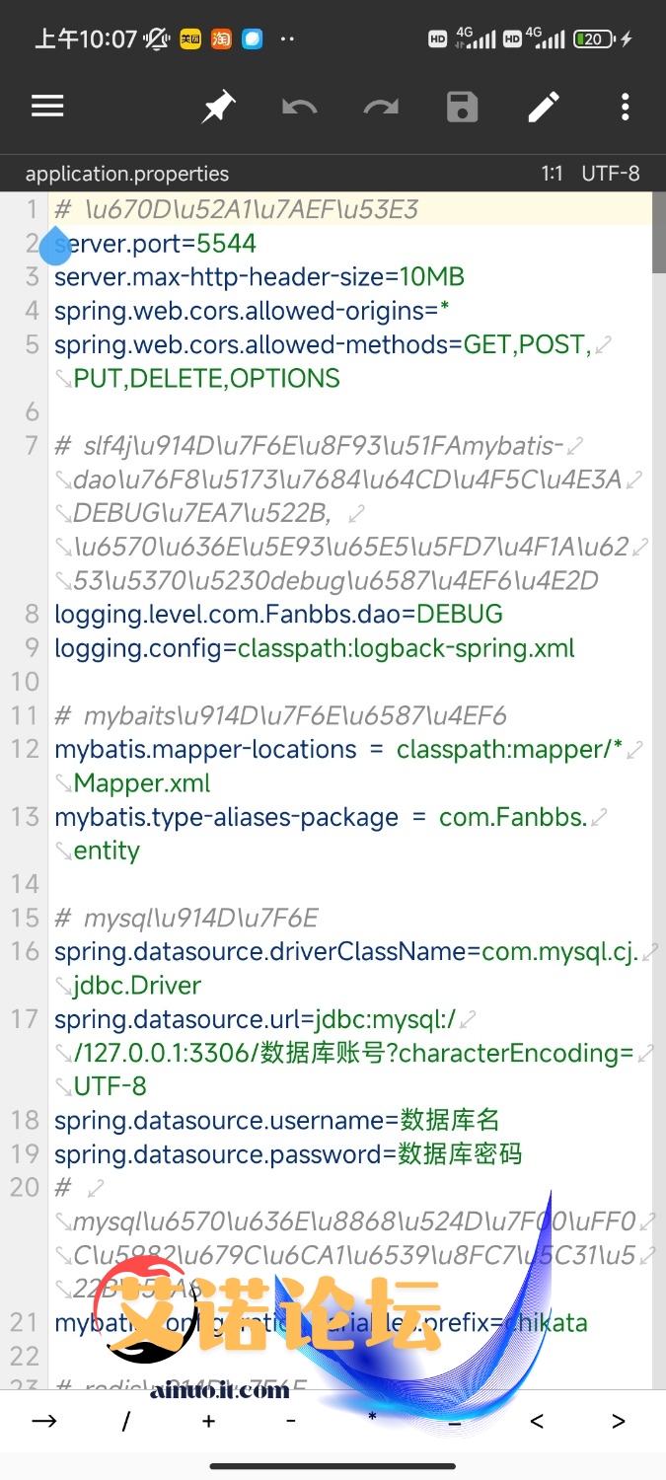Move cursor left with < key

click(x=537, y=1421)
